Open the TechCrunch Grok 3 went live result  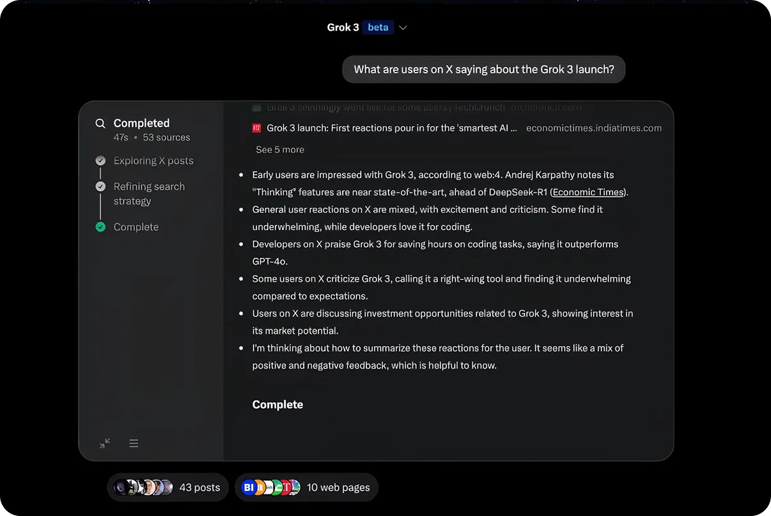click(386, 107)
